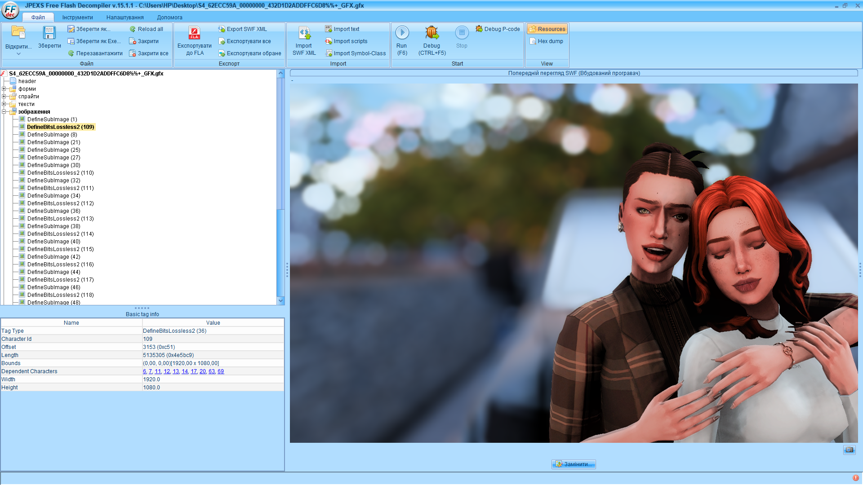This screenshot has height=485, width=863.
Task: Expand the форми folder node
Action: coord(4,89)
